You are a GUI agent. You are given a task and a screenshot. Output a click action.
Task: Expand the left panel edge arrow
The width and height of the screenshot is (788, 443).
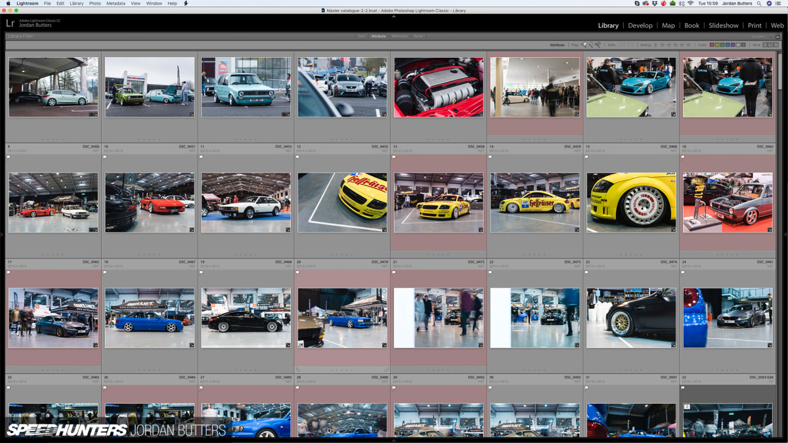(2, 234)
